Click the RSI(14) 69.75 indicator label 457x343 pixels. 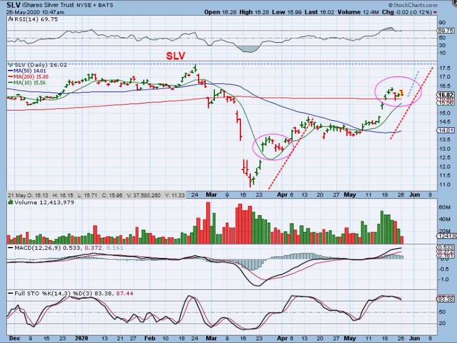[36, 19]
